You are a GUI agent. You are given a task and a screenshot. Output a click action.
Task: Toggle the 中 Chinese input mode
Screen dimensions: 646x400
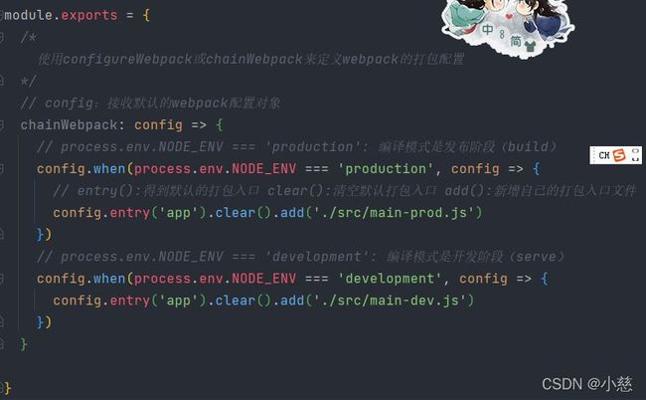click(x=487, y=29)
